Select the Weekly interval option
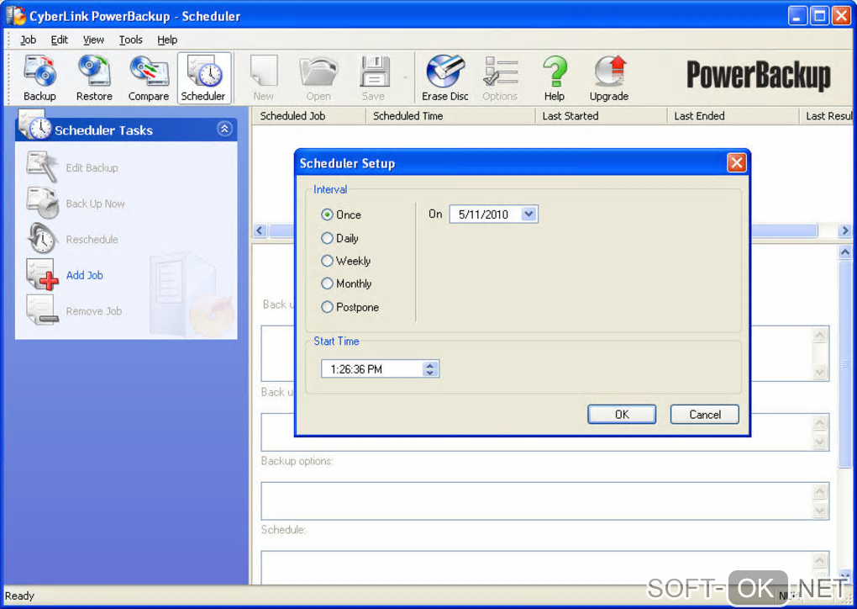The width and height of the screenshot is (857, 609). (346, 261)
